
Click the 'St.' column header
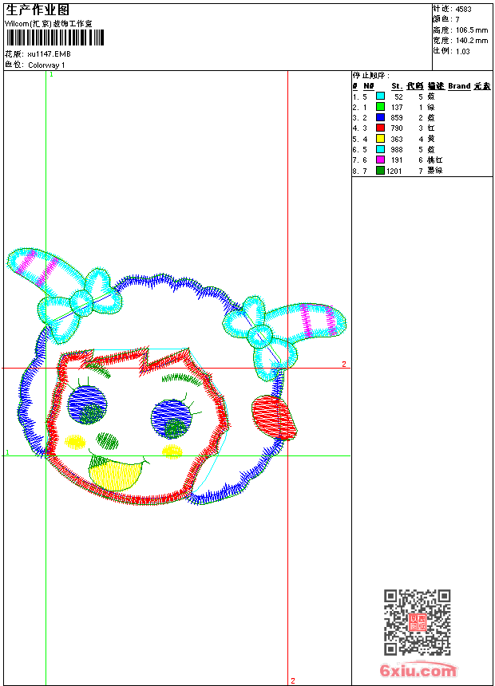[x=397, y=86]
